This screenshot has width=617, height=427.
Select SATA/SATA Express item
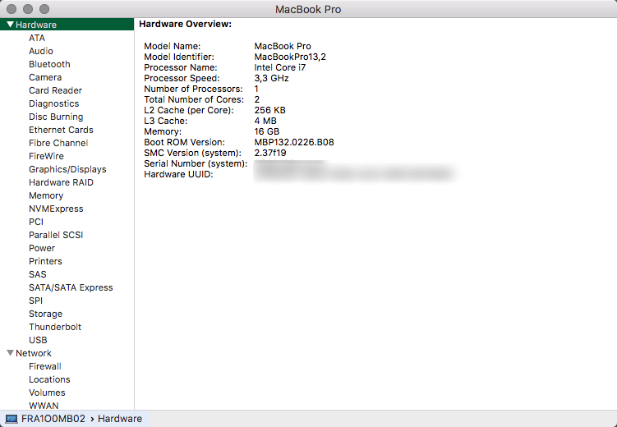point(71,287)
